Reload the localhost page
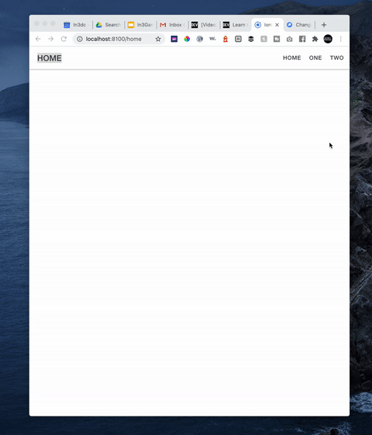 [64, 39]
